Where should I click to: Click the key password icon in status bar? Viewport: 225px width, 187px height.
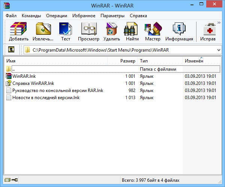15,180
